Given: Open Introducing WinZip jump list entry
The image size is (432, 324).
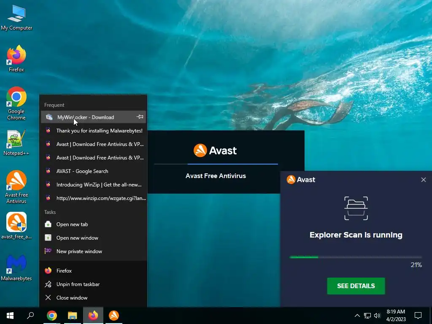Looking at the screenshot, I should (x=93, y=185).
